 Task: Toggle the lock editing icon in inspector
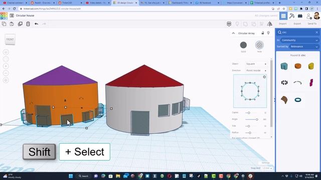click(263, 33)
